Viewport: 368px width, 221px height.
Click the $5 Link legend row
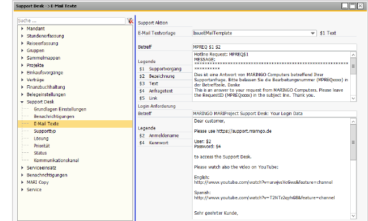165,98
